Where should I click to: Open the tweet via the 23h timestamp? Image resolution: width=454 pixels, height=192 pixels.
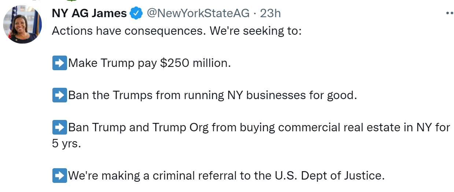[x=270, y=14]
